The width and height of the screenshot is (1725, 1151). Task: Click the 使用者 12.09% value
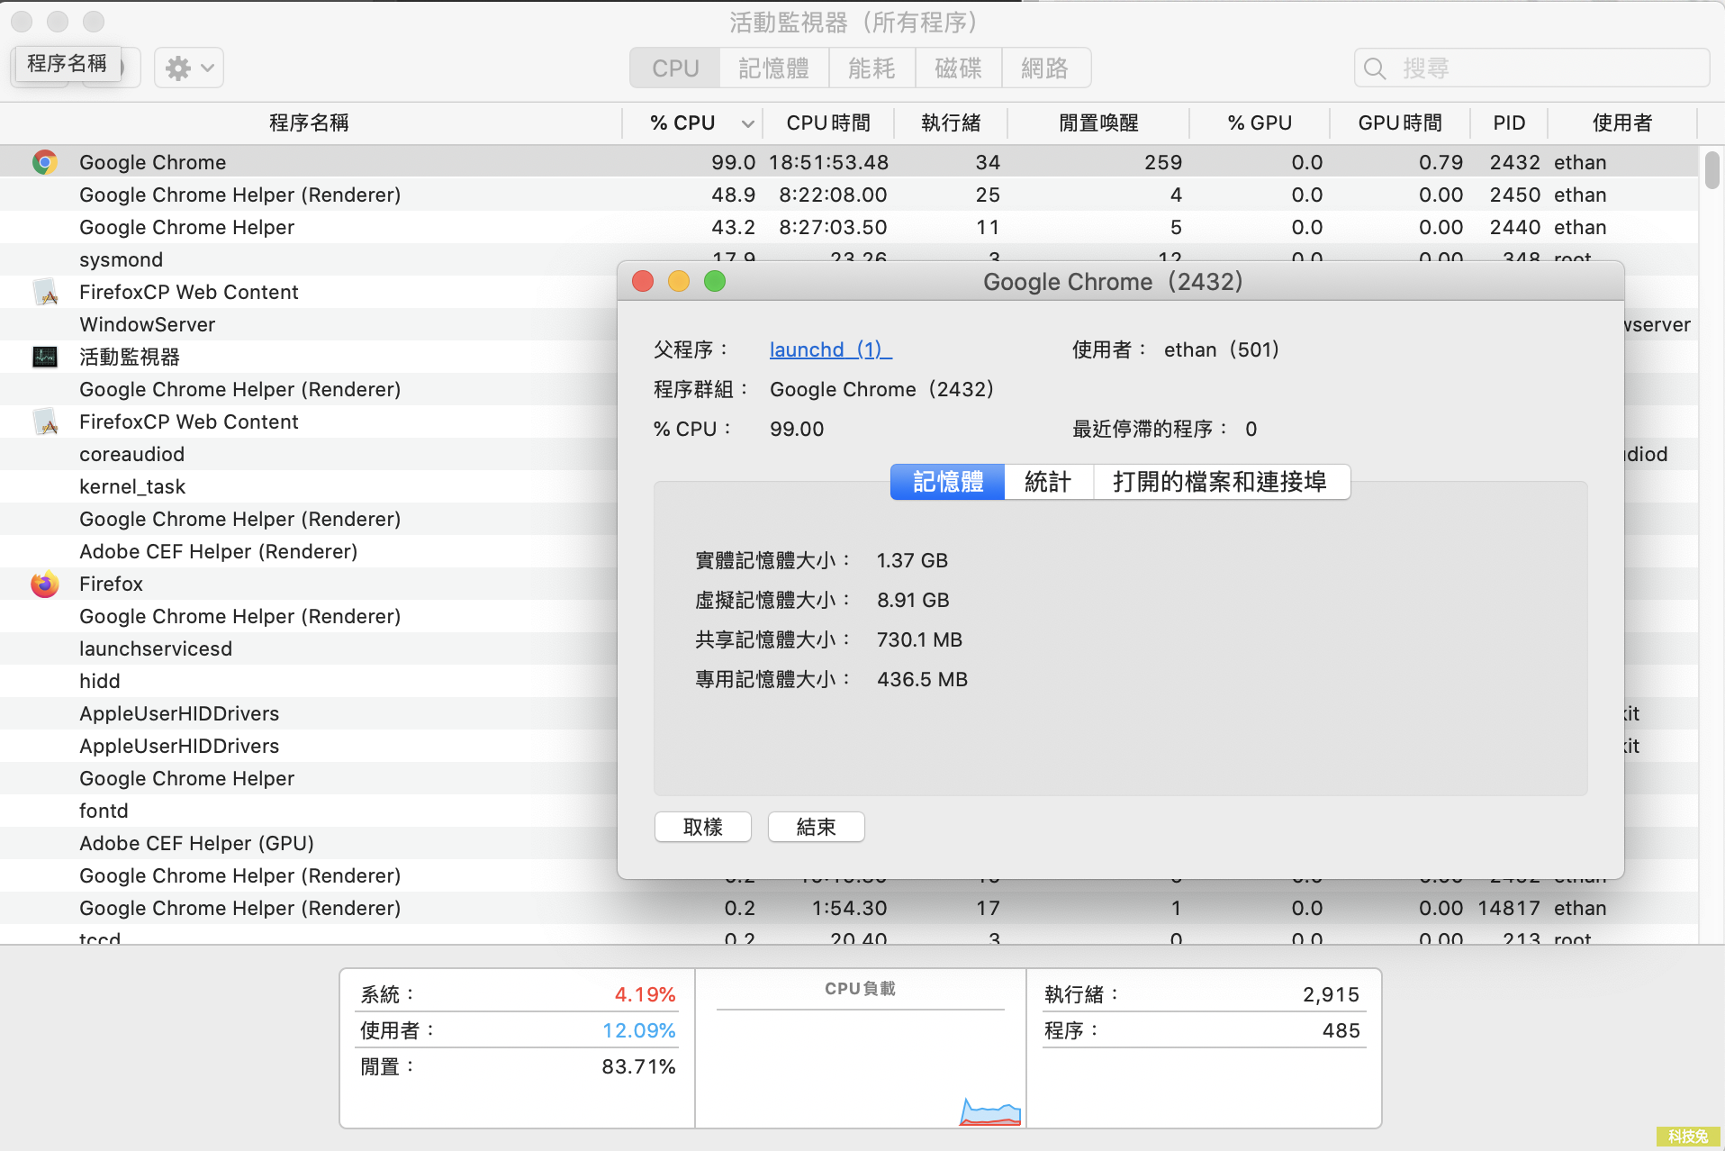click(x=638, y=1030)
